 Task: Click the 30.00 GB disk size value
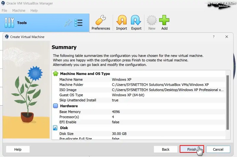click(x=119, y=133)
